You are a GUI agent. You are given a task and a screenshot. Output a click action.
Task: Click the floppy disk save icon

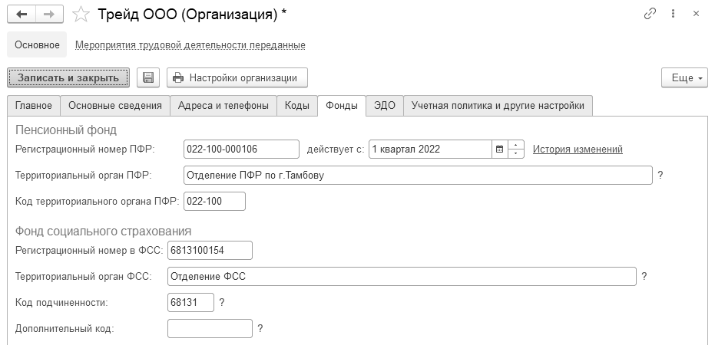click(148, 77)
